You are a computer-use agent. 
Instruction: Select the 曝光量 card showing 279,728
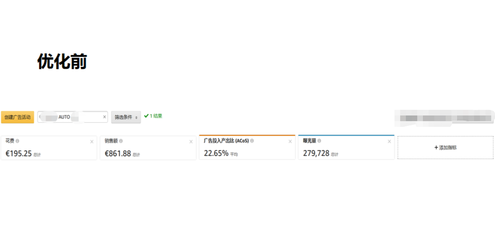point(346,151)
